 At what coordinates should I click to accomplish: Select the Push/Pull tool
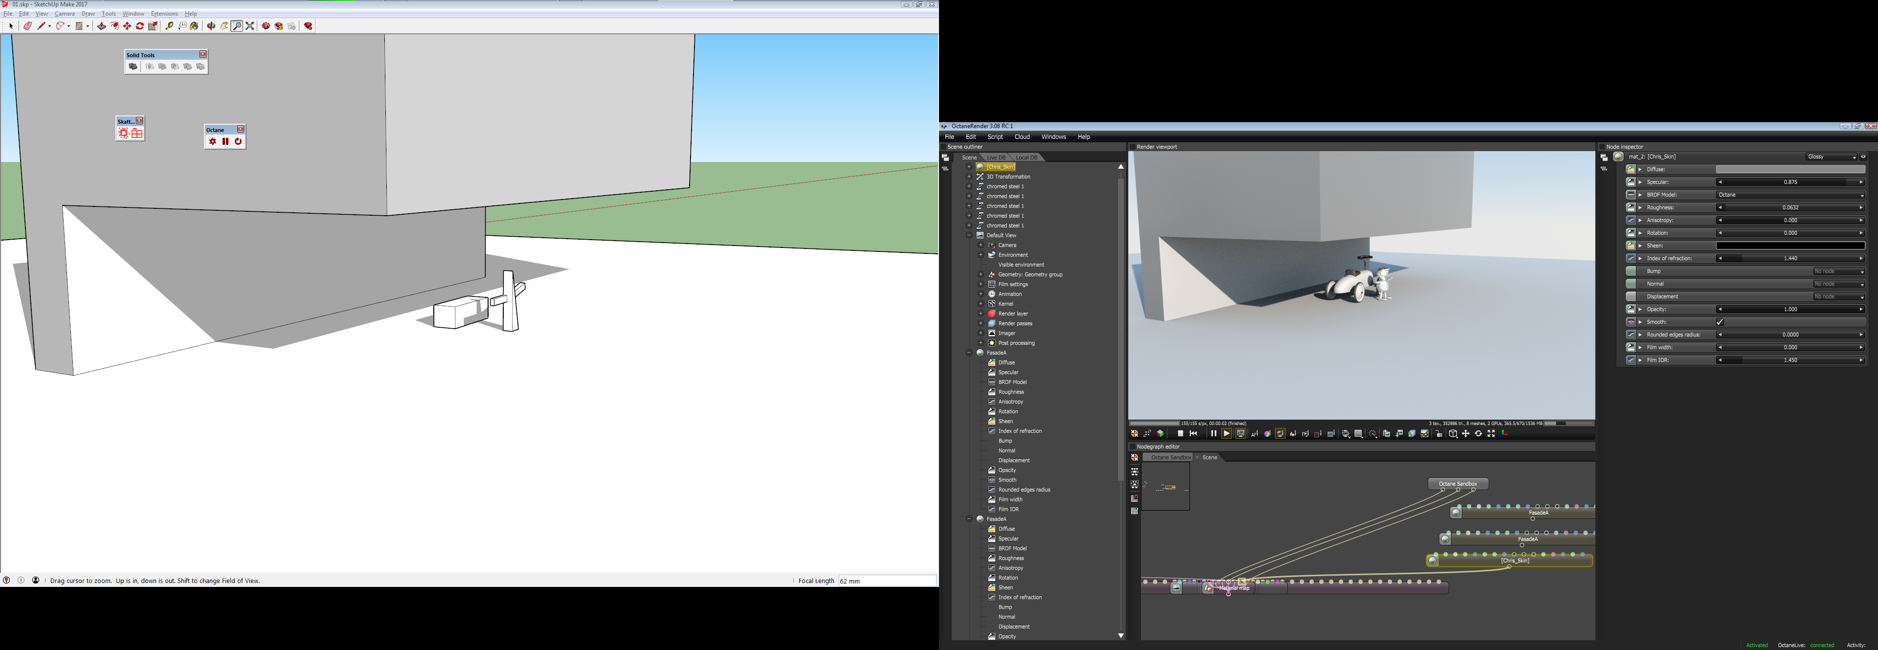pos(101,26)
